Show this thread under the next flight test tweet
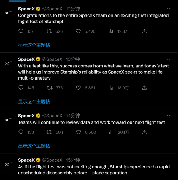Screen dimensions: 178x180 (34, 146)
